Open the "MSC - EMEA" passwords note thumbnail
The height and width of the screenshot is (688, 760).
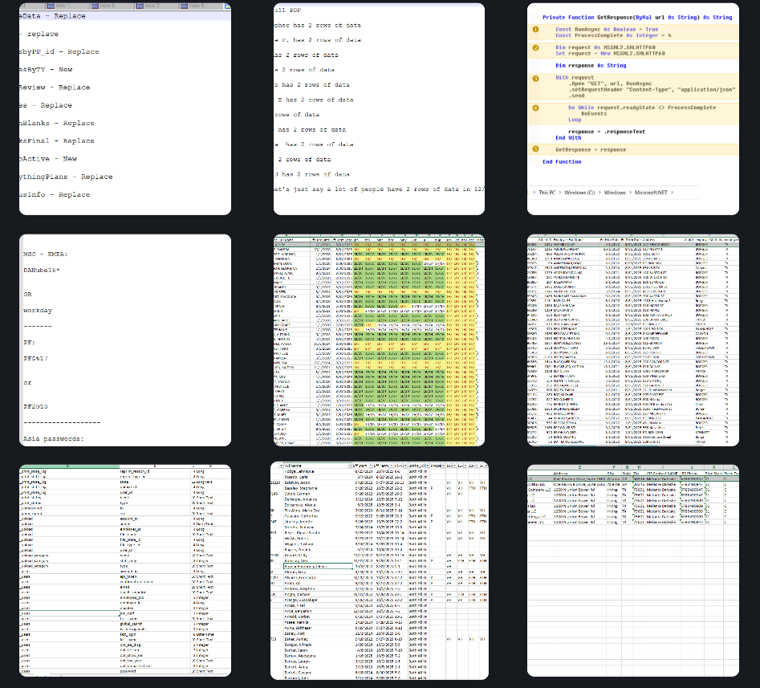(124, 340)
